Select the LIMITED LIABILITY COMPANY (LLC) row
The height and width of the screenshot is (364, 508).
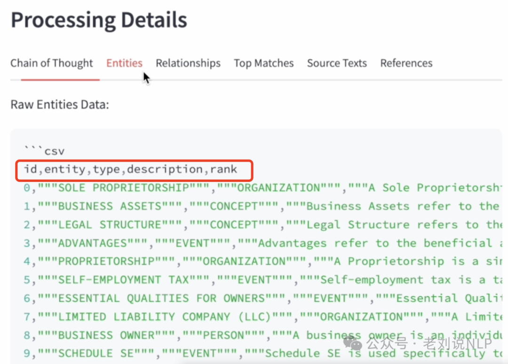coord(262,317)
